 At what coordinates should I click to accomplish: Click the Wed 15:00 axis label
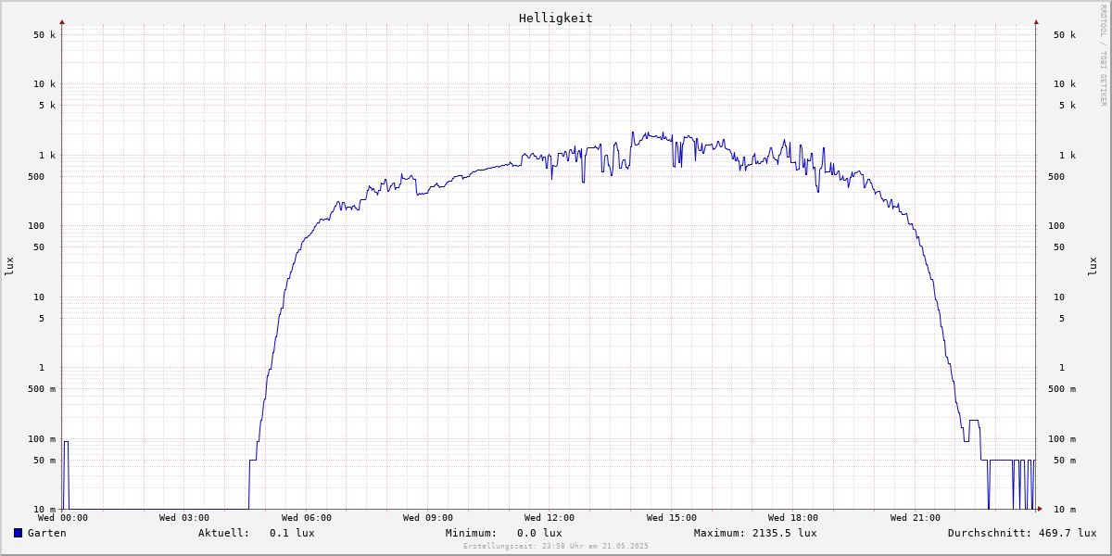coord(672,518)
